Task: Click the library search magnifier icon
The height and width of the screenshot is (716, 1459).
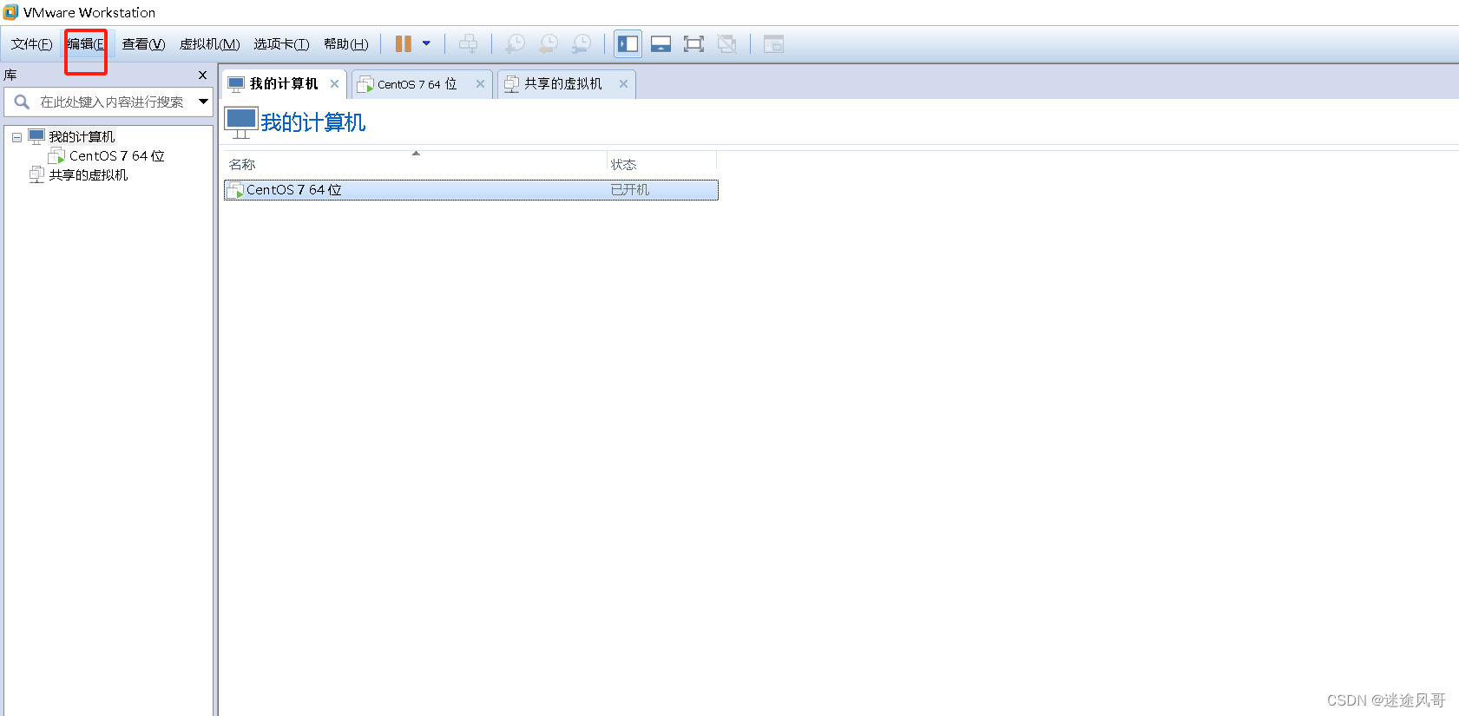Action: pos(22,102)
